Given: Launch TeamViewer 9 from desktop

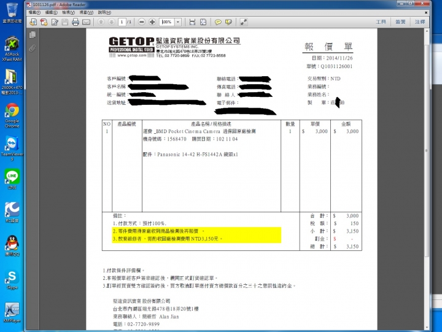Looking at the screenshot, I should pyautogui.click(x=12, y=149).
